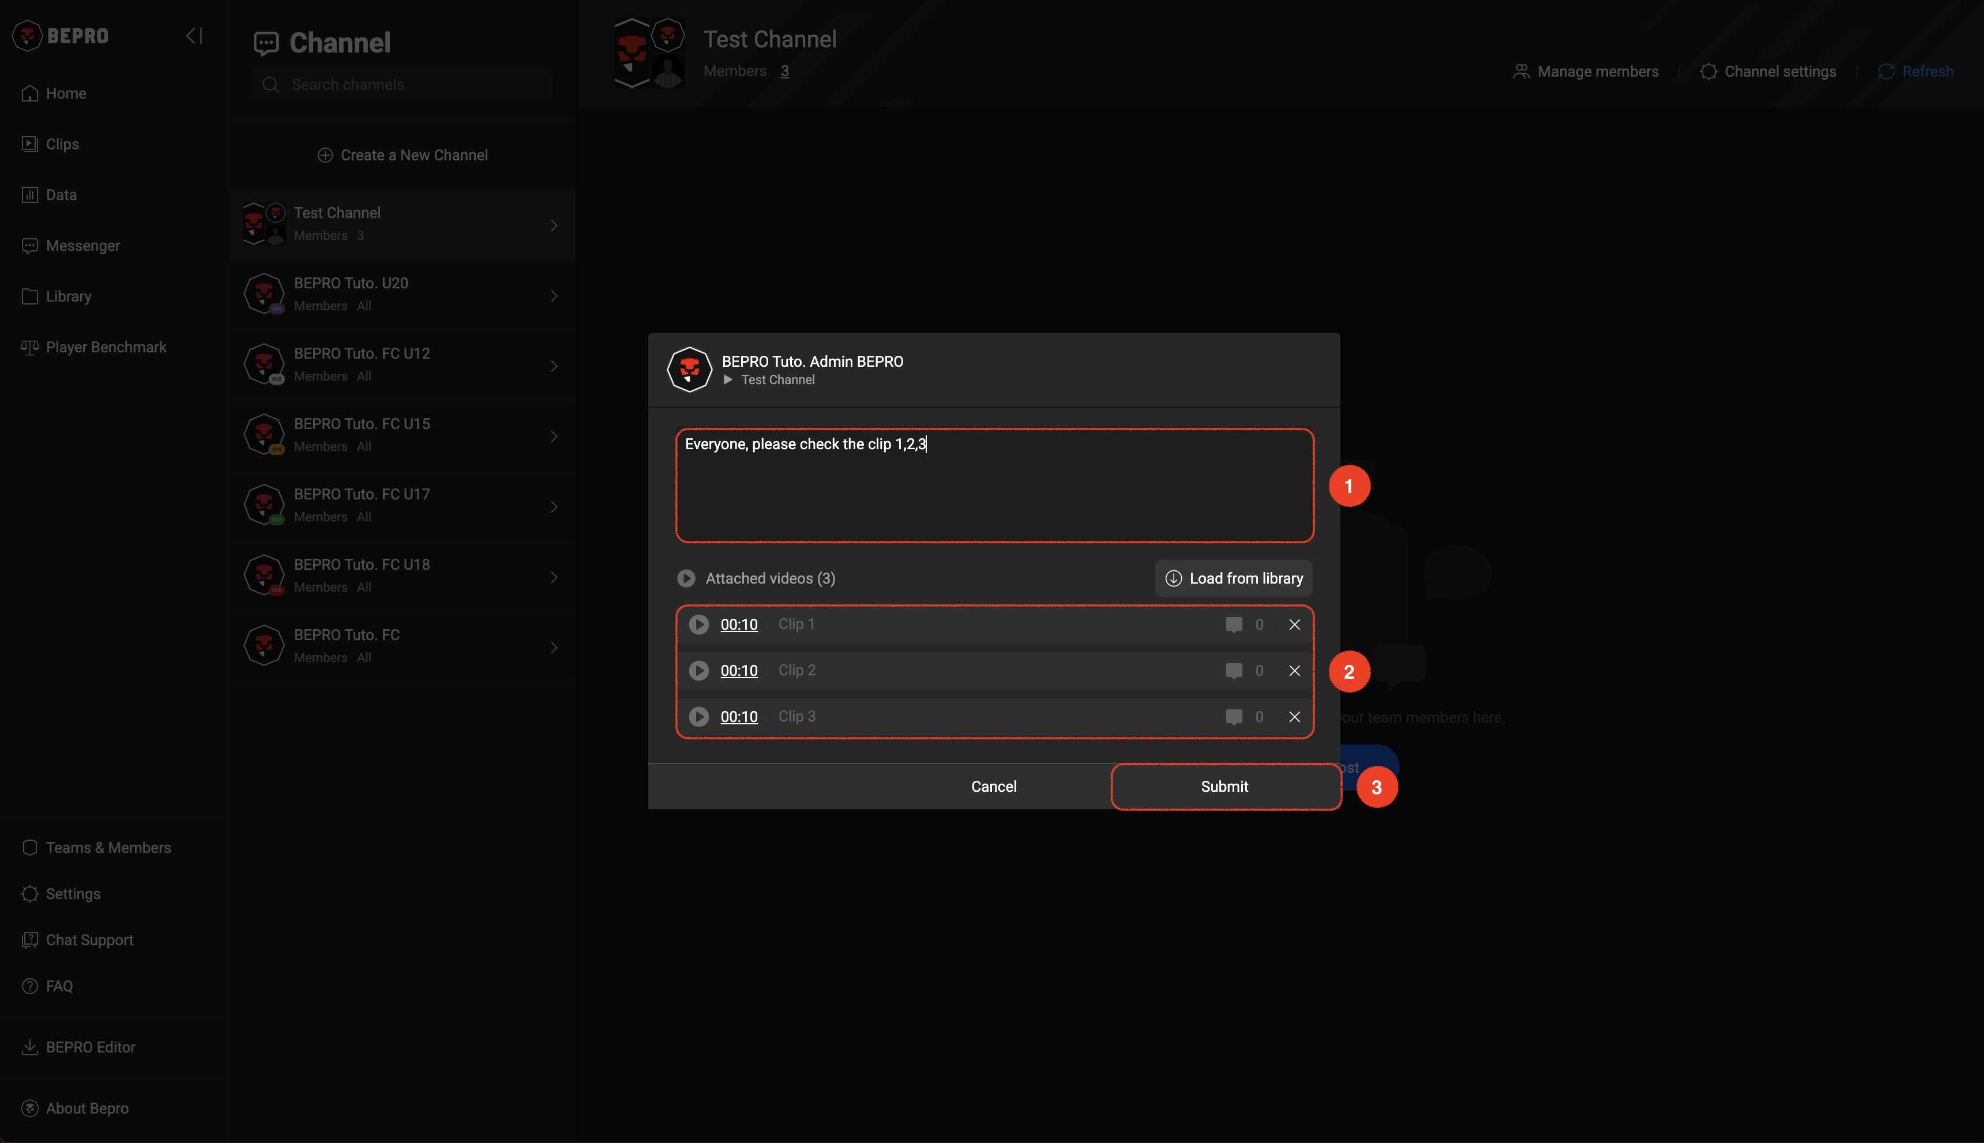Expand BEPRO Tuto. FC U18 chevron

554,577
